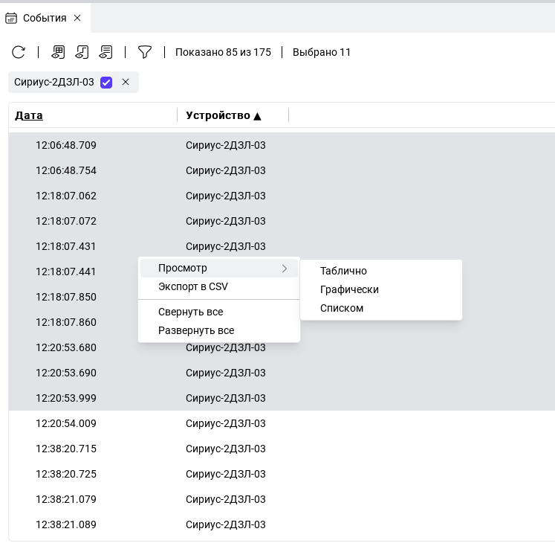Select the row with time 12:38:20.715
The height and width of the screenshot is (549, 555).
[66, 449]
